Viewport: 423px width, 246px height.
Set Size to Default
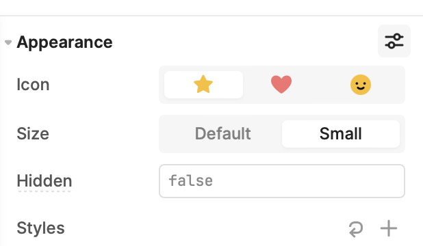pos(223,134)
